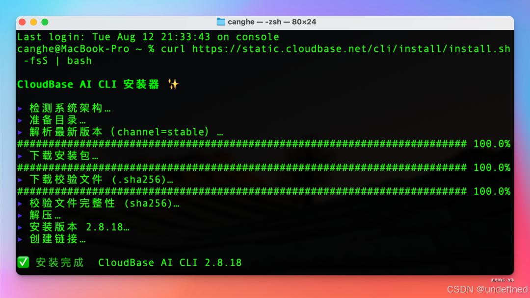Click the install.sh URL in the curl command
This screenshot has height=298, width=530.
[351, 49]
